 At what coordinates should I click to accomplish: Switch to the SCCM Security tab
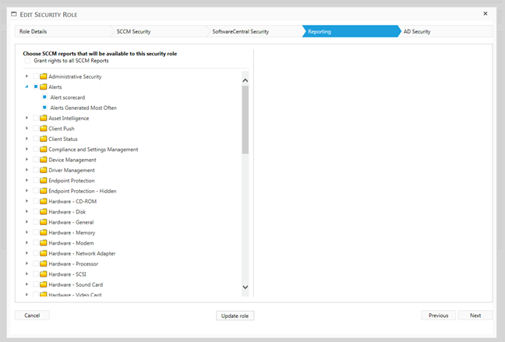click(x=156, y=31)
